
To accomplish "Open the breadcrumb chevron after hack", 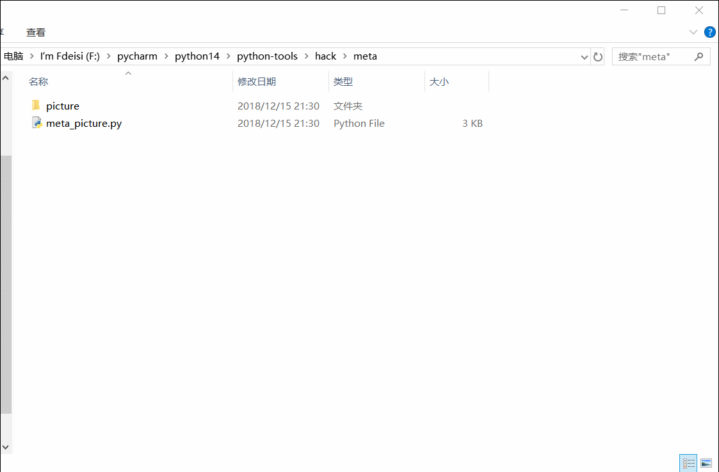I will point(344,56).
